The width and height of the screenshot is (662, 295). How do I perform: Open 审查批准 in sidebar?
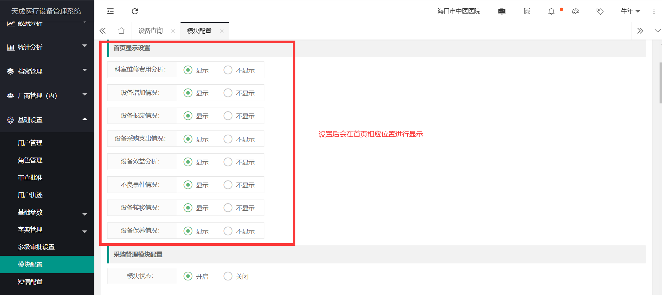click(30, 178)
